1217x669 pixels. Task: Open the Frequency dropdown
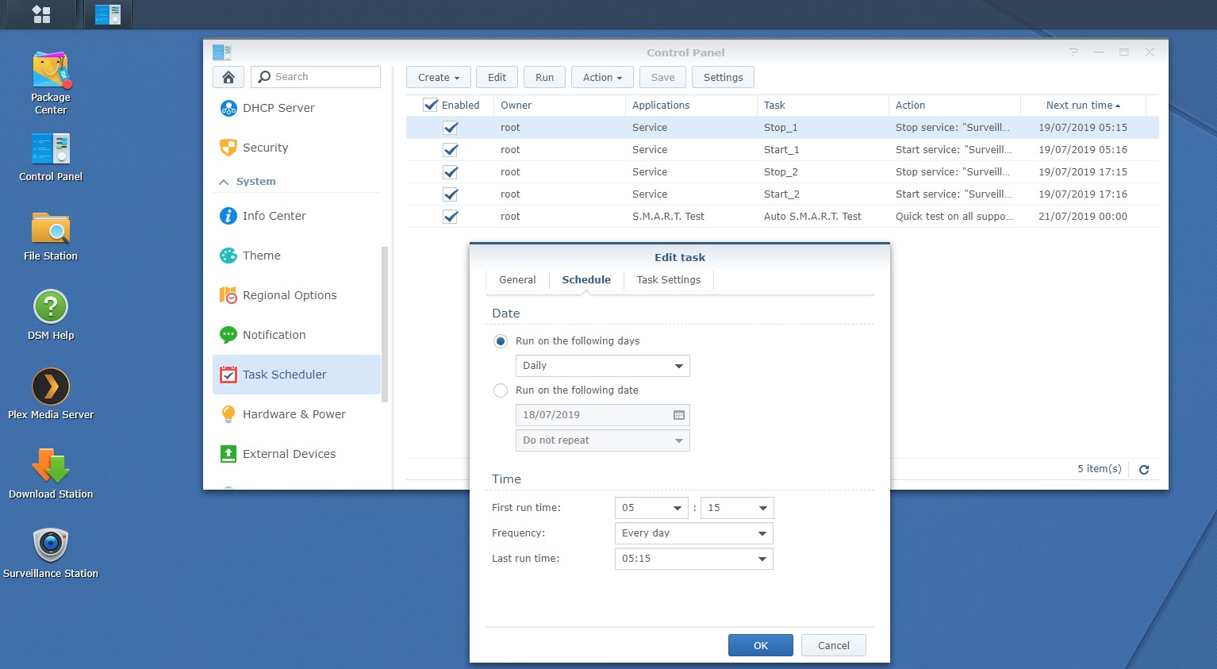click(x=694, y=533)
